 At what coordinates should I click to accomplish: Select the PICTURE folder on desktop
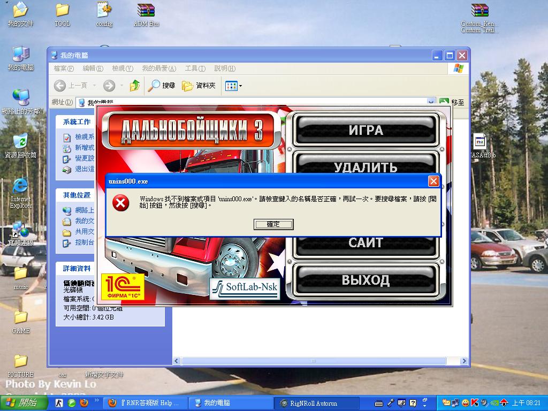(x=20, y=366)
